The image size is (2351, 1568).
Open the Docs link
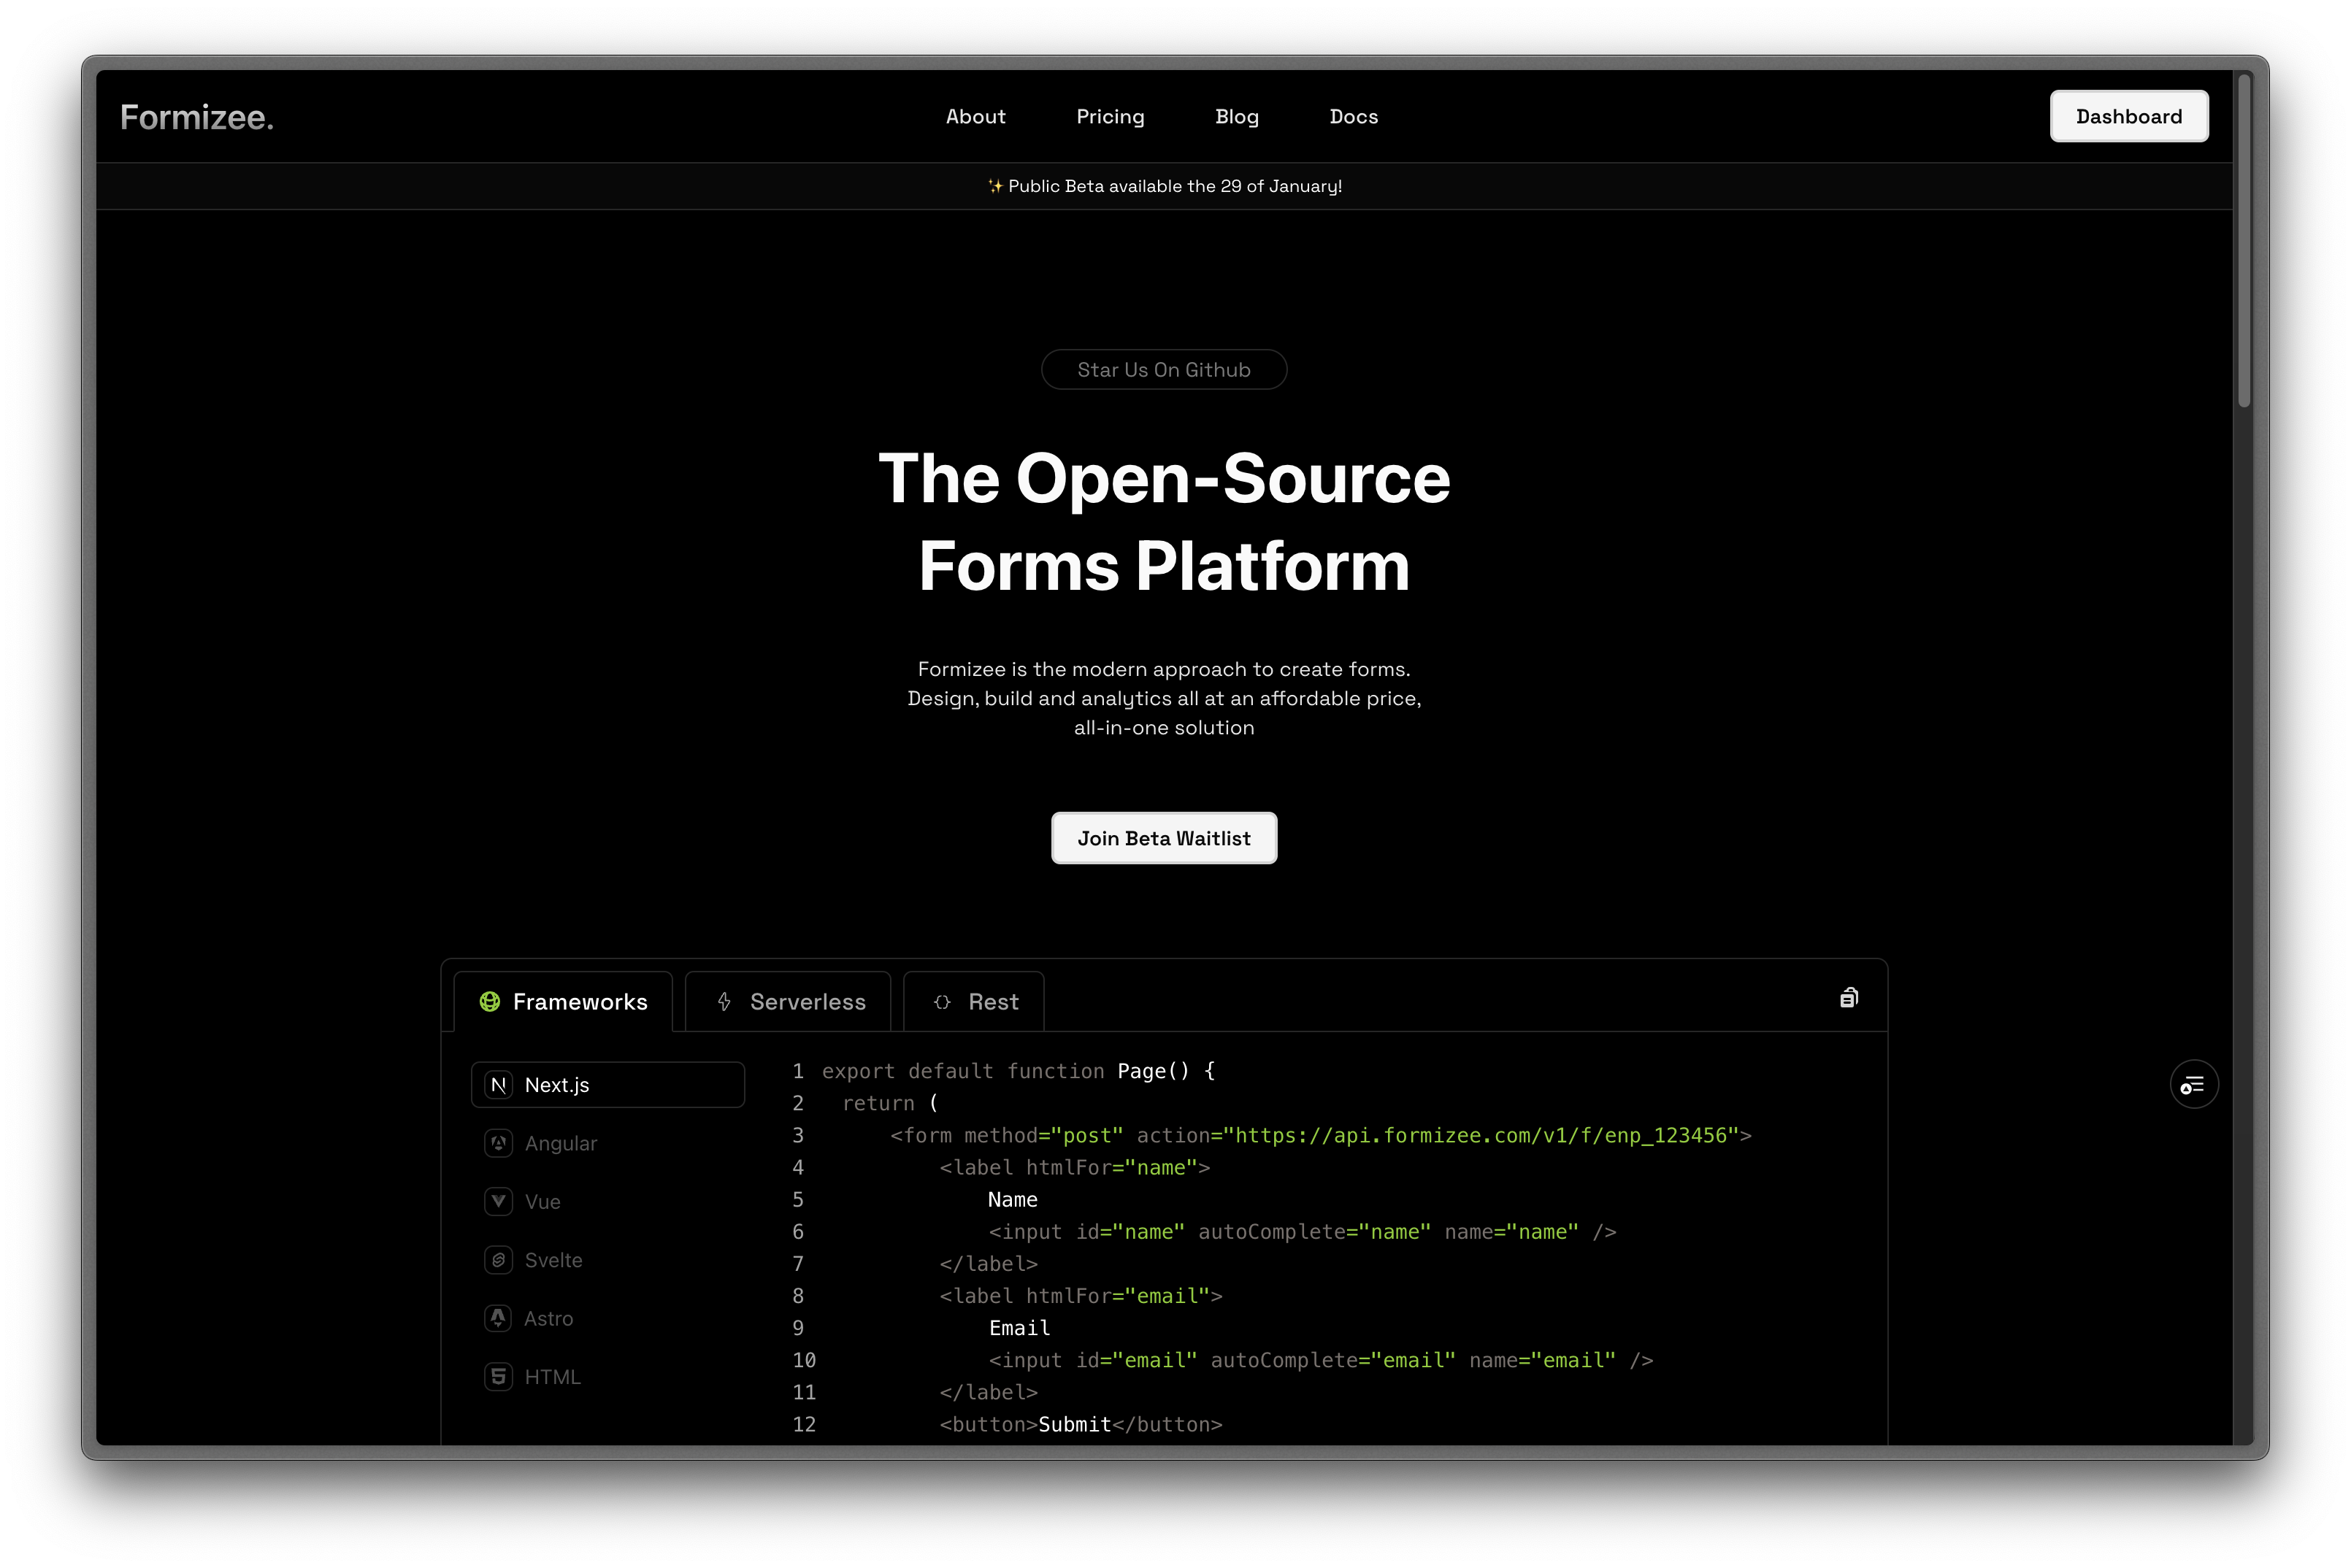[x=1353, y=117]
